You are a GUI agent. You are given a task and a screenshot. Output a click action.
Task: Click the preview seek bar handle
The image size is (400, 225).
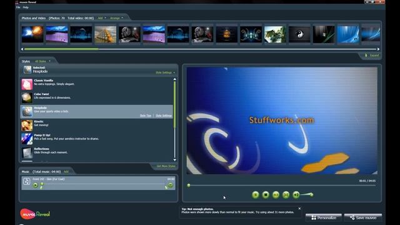(189, 186)
